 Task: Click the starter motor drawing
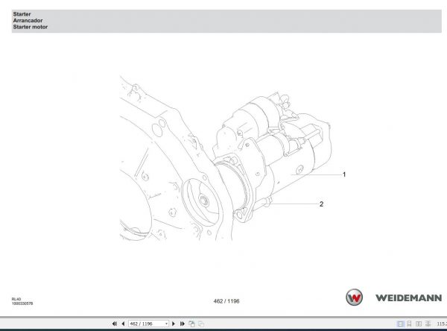(272, 156)
